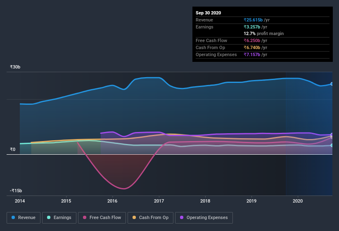Screen dimensions: 339x231
Task: Click the ₹25.615b revenue value in tooltip
Action: [253, 20]
